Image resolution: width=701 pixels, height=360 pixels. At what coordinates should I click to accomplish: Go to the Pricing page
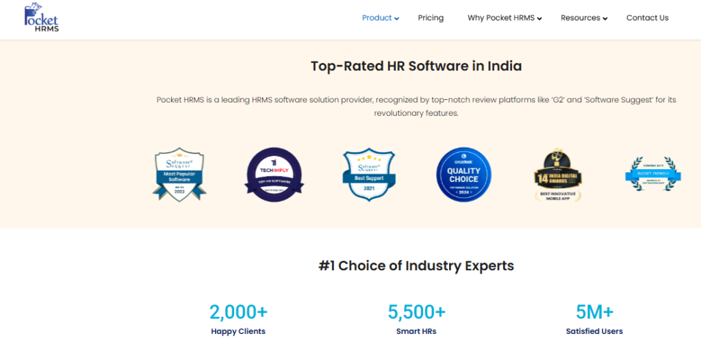pos(431,18)
